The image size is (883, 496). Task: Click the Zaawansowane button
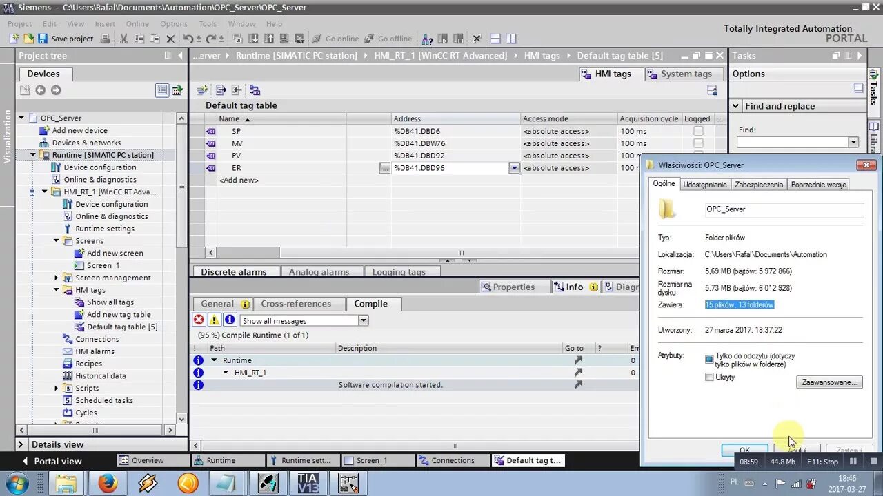click(829, 382)
